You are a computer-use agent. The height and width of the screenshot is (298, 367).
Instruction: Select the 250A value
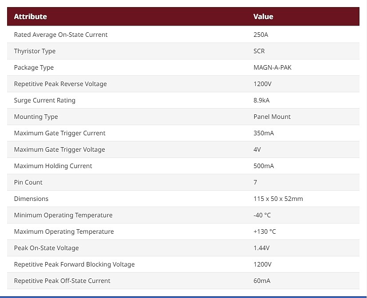point(261,35)
